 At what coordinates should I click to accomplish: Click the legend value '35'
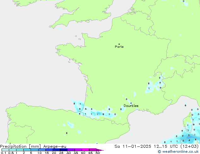76,153
